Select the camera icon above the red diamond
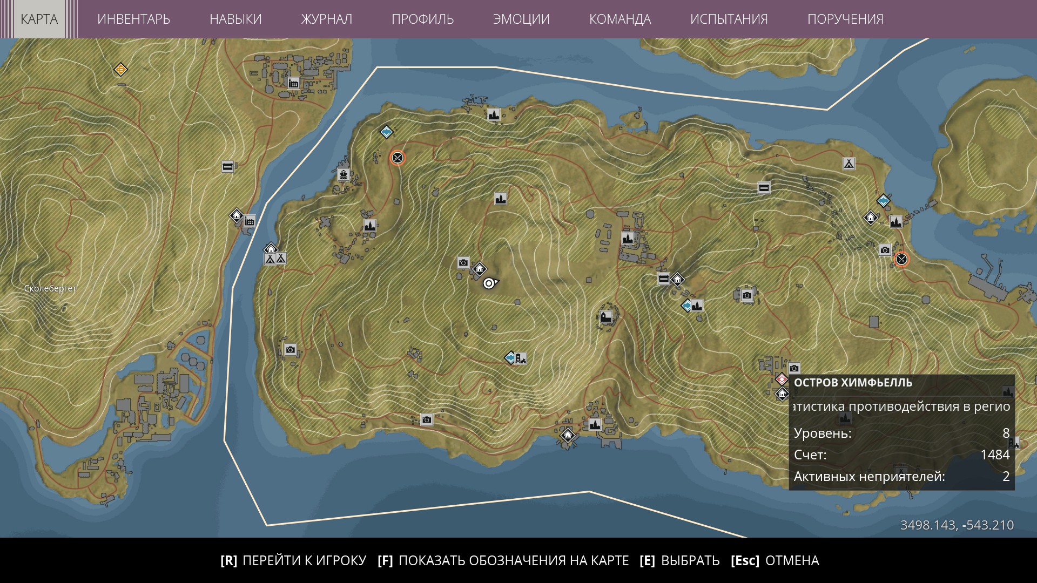Image resolution: width=1037 pixels, height=583 pixels. (794, 369)
